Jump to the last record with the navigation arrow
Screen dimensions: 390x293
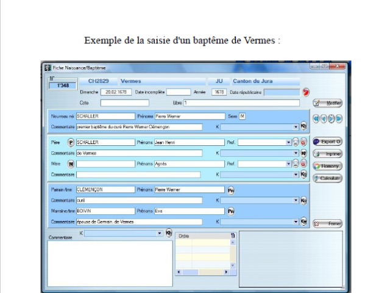coord(339,119)
